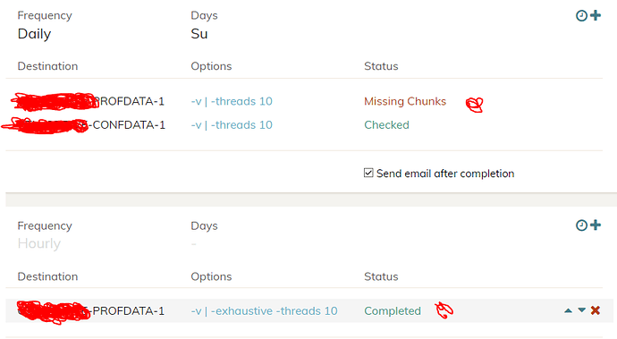This screenshot has width=617, height=339.
Task: Select the PROFDATA-1 destination in Daily schedule
Action: pos(89,101)
